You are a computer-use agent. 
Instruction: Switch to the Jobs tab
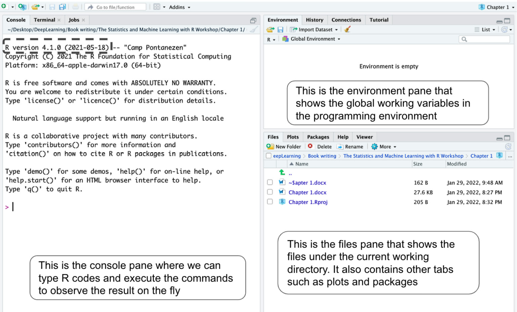pyautogui.click(x=74, y=20)
